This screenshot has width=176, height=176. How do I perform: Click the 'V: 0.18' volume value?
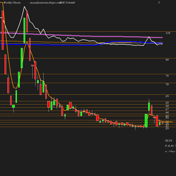point(169,146)
